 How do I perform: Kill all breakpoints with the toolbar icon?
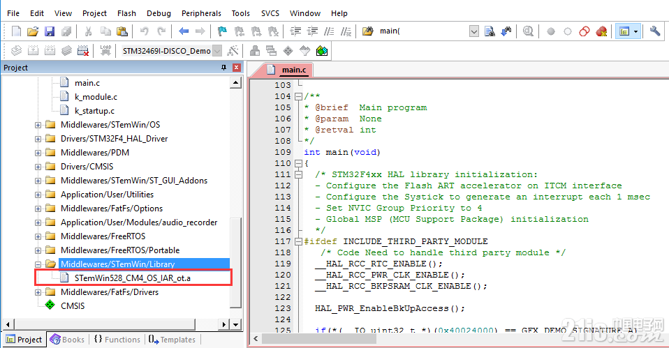click(601, 31)
